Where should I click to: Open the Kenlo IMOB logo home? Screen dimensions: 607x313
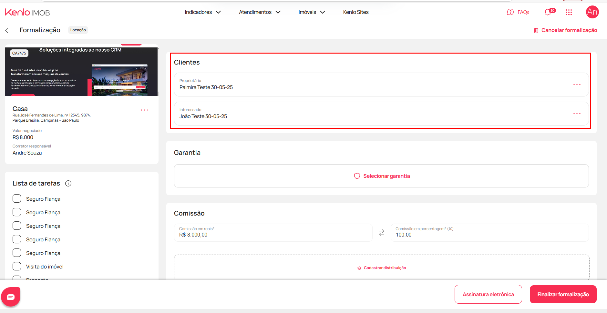click(27, 12)
